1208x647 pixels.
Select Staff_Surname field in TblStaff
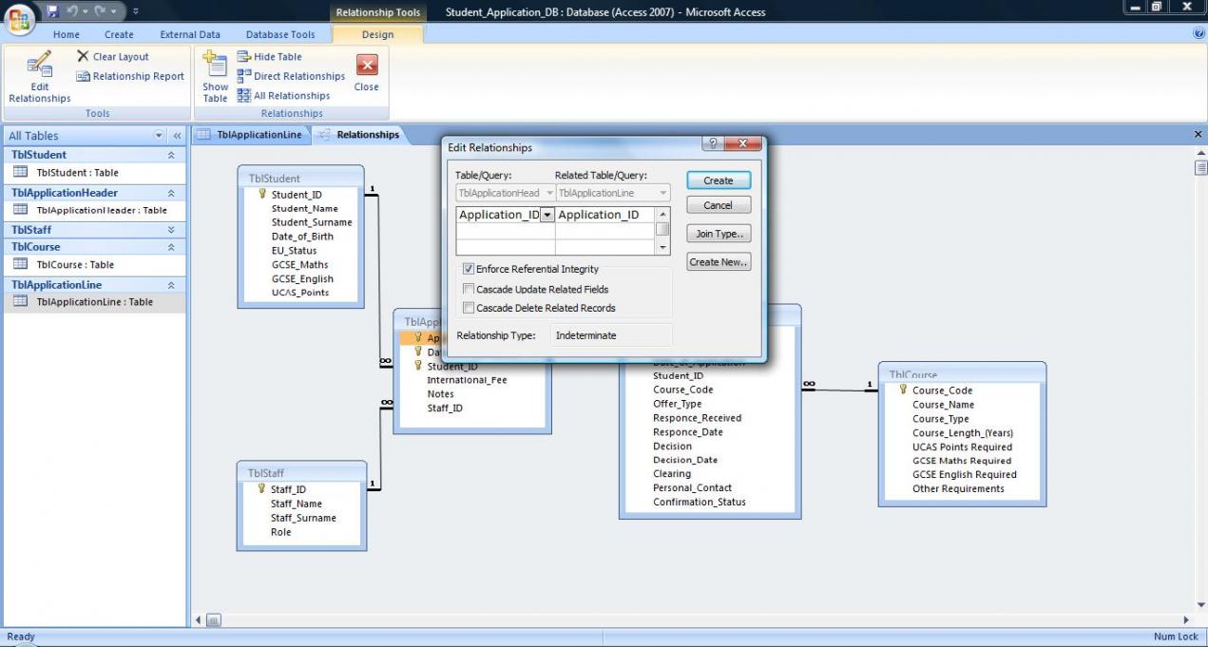[303, 518]
